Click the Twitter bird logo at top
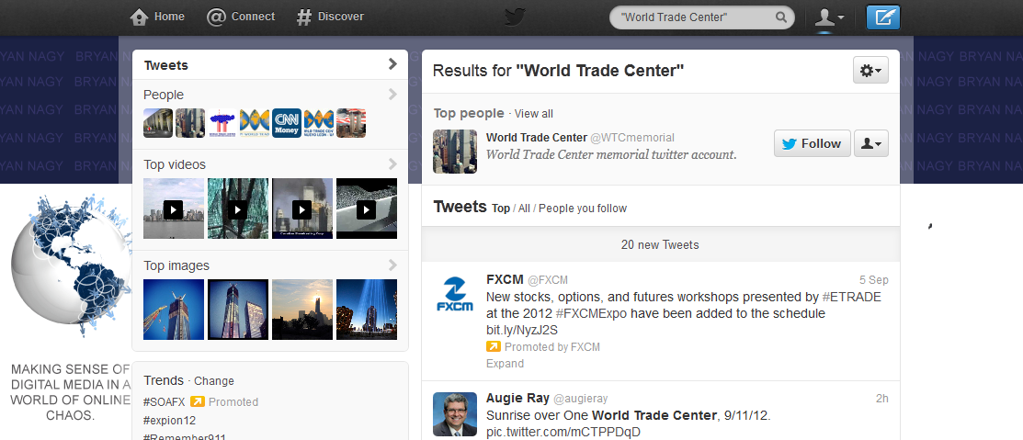 click(x=515, y=17)
